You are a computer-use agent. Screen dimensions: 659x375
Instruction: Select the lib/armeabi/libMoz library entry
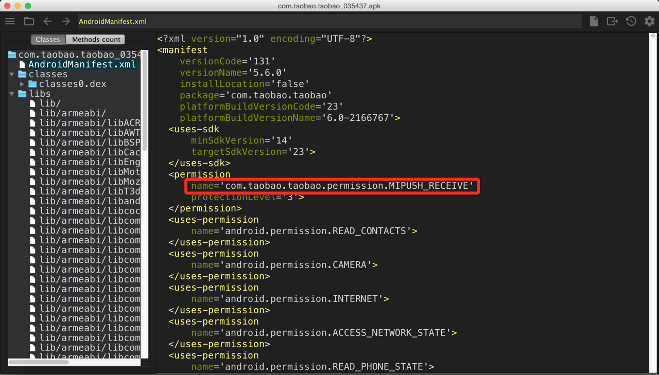point(85,182)
